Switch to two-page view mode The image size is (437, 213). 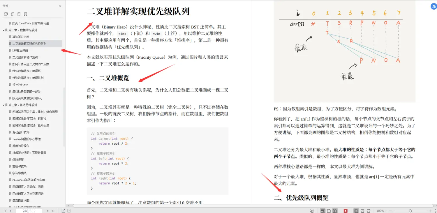(335, 210)
